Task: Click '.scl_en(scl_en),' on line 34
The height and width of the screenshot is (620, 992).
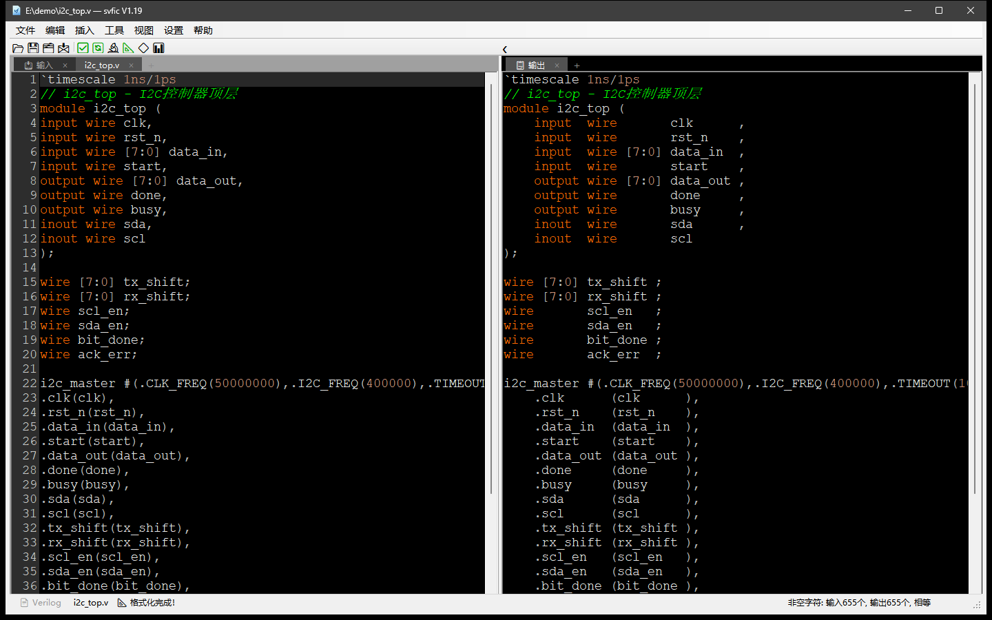Action: point(101,557)
